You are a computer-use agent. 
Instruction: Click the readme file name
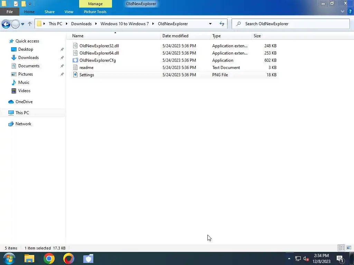point(86,67)
